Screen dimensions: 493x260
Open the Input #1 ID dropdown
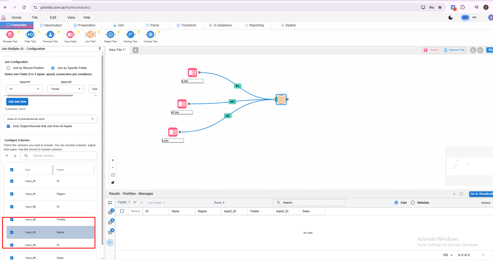pos(24,89)
